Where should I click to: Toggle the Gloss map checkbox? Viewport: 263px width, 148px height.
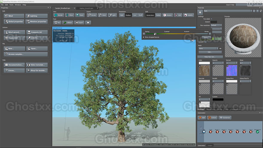click(x=241, y=66)
